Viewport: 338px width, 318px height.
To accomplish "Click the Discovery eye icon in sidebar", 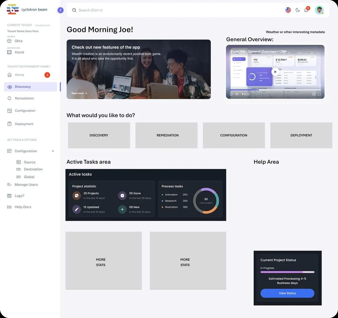I will pyautogui.click(x=10, y=87).
